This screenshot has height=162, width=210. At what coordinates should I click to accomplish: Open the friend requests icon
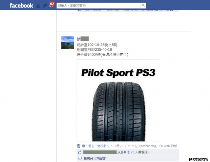pos(38,6)
